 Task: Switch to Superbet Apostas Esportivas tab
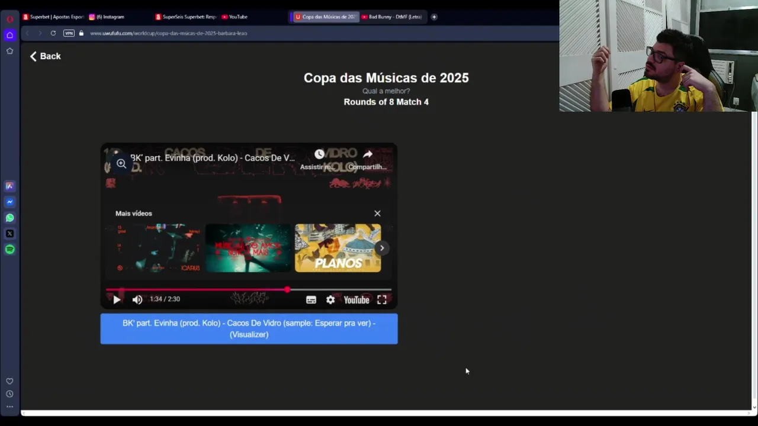coord(53,17)
